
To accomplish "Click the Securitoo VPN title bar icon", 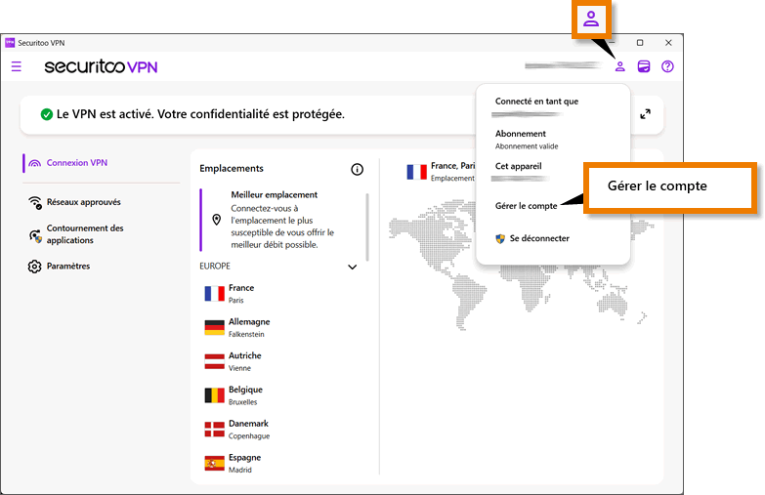I will [x=10, y=43].
